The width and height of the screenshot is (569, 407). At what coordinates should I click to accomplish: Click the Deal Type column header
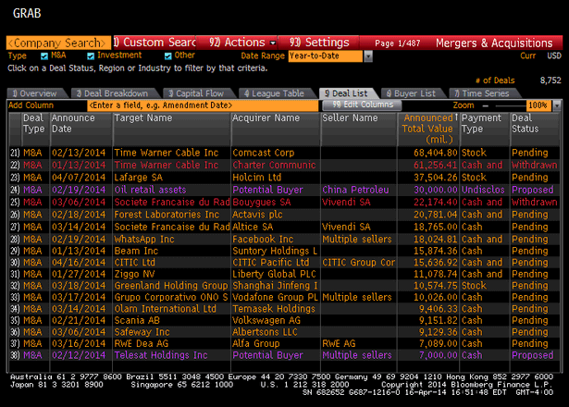point(35,129)
